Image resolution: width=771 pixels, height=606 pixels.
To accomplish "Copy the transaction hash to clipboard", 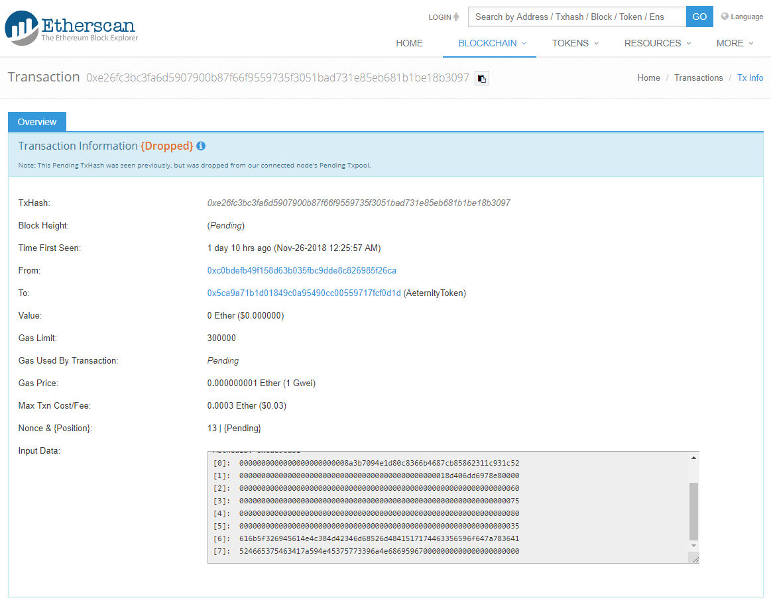I will tap(482, 78).
